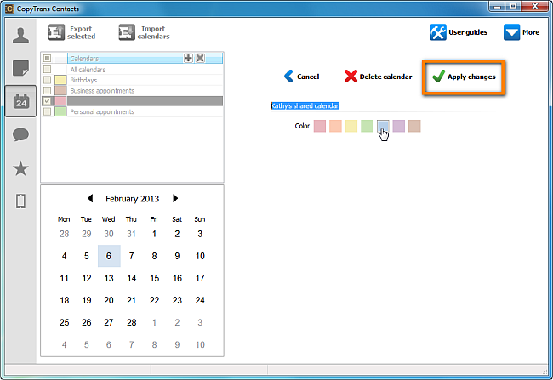Check the Business appointments checkbox
553x380 pixels.
[x=48, y=91]
